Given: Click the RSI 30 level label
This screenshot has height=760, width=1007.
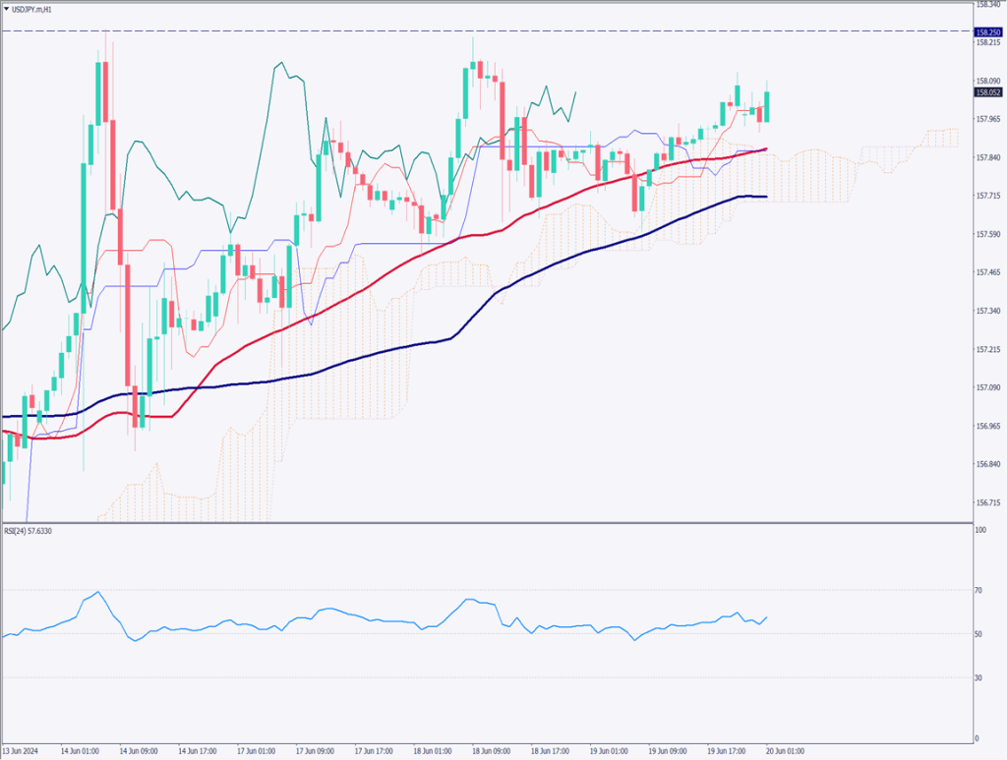Looking at the screenshot, I should coord(978,677).
